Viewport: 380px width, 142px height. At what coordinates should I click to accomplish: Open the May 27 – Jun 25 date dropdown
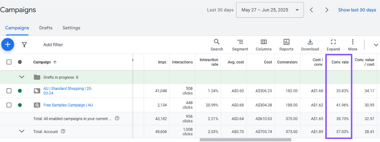tap(270, 10)
